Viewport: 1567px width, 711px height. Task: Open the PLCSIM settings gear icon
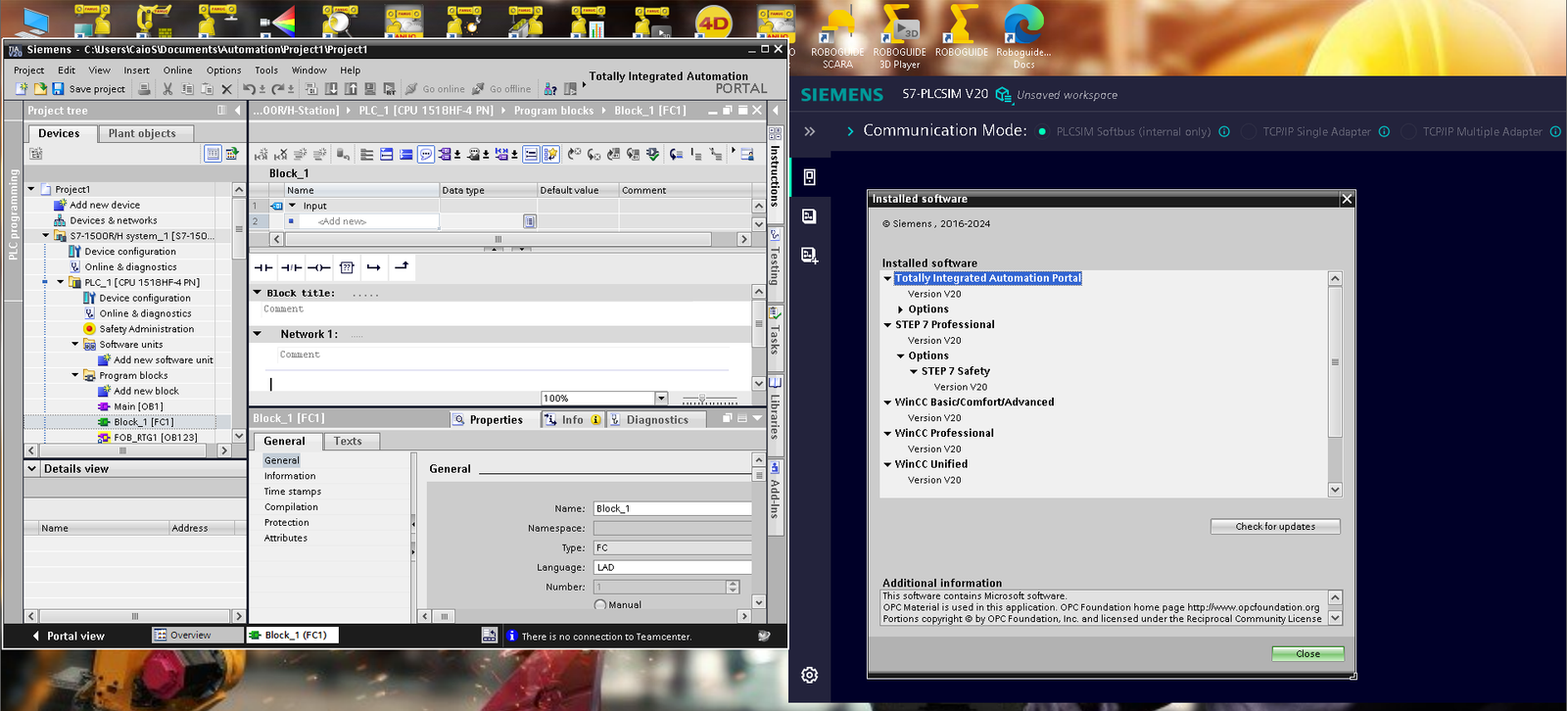pyautogui.click(x=809, y=675)
